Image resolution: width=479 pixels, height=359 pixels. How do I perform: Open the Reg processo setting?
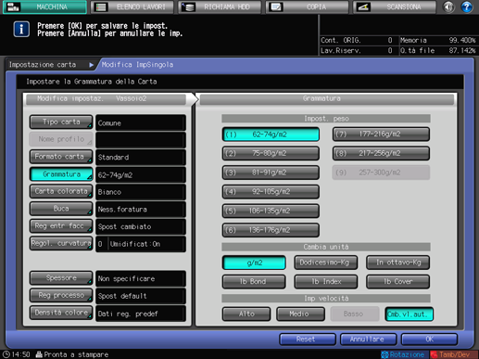pos(61,296)
